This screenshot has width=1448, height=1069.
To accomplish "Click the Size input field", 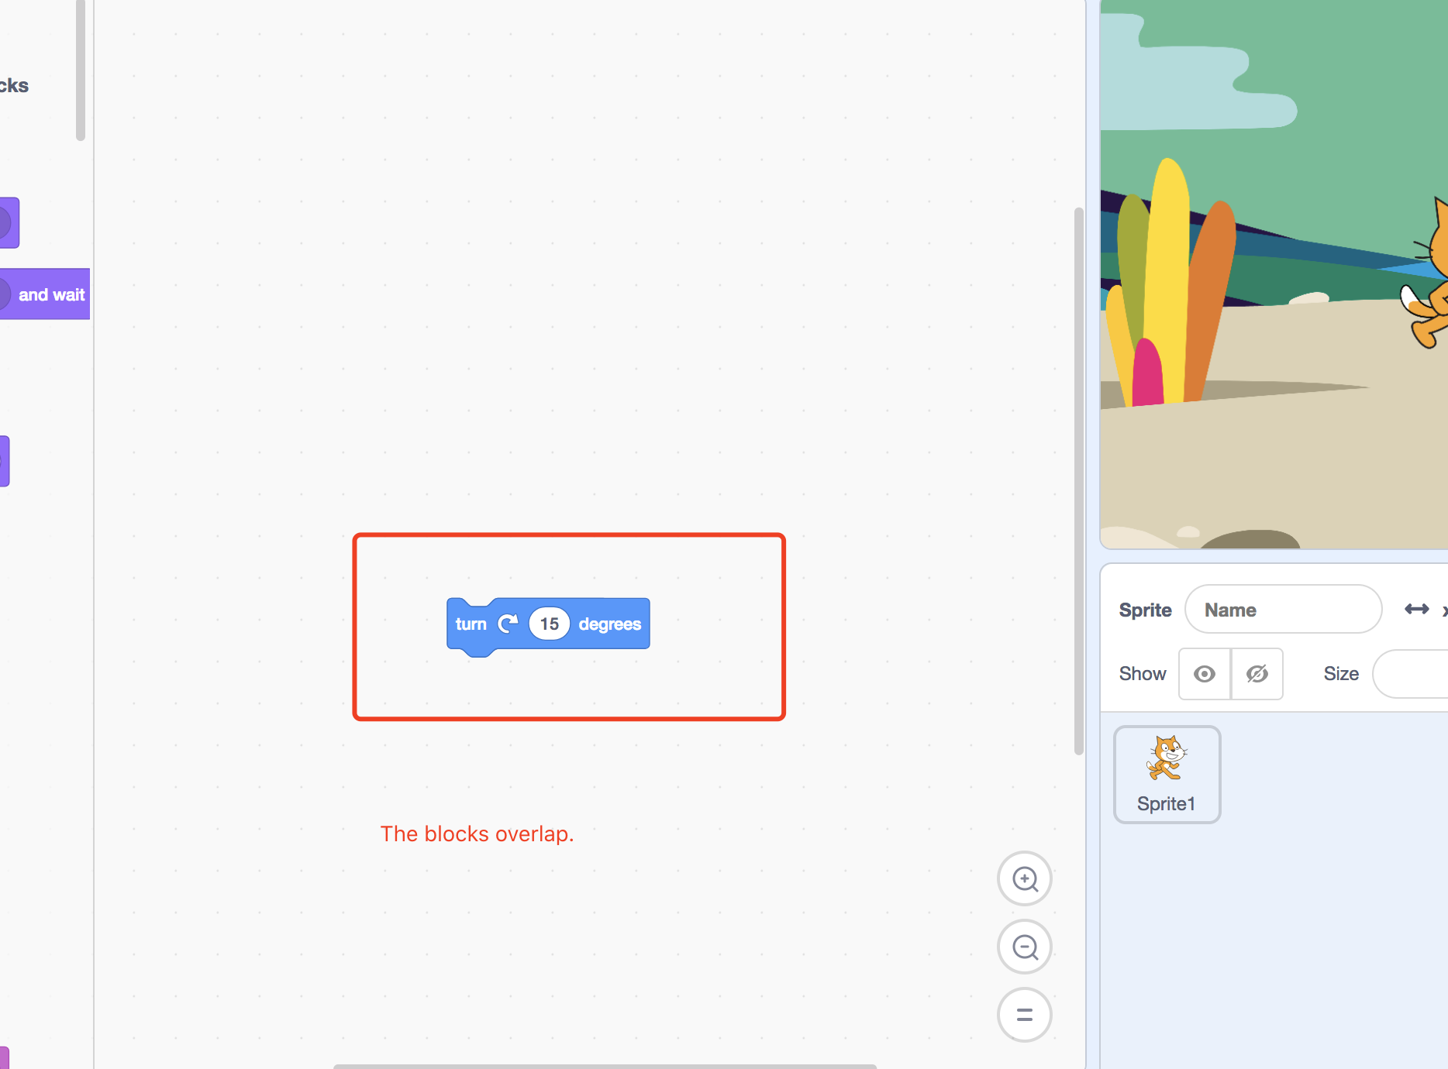I will coord(1419,673).
